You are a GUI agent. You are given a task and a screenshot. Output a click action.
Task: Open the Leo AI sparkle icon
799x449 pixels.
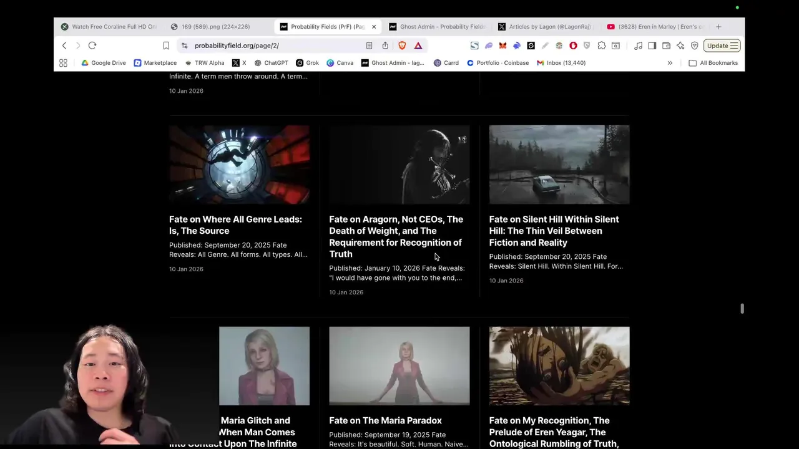point(680,46)
